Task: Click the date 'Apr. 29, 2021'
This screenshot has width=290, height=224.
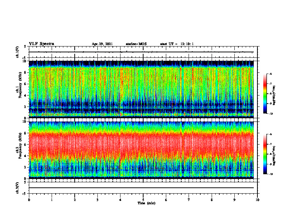Action: coord(102,44)
